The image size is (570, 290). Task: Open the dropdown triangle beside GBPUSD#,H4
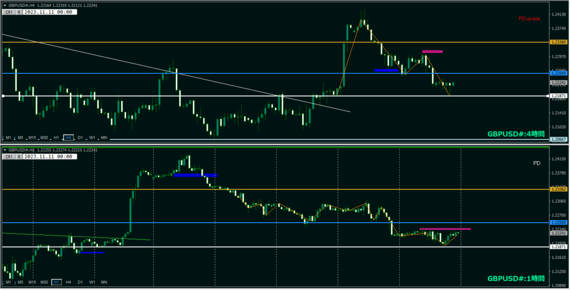pos(4,6)
